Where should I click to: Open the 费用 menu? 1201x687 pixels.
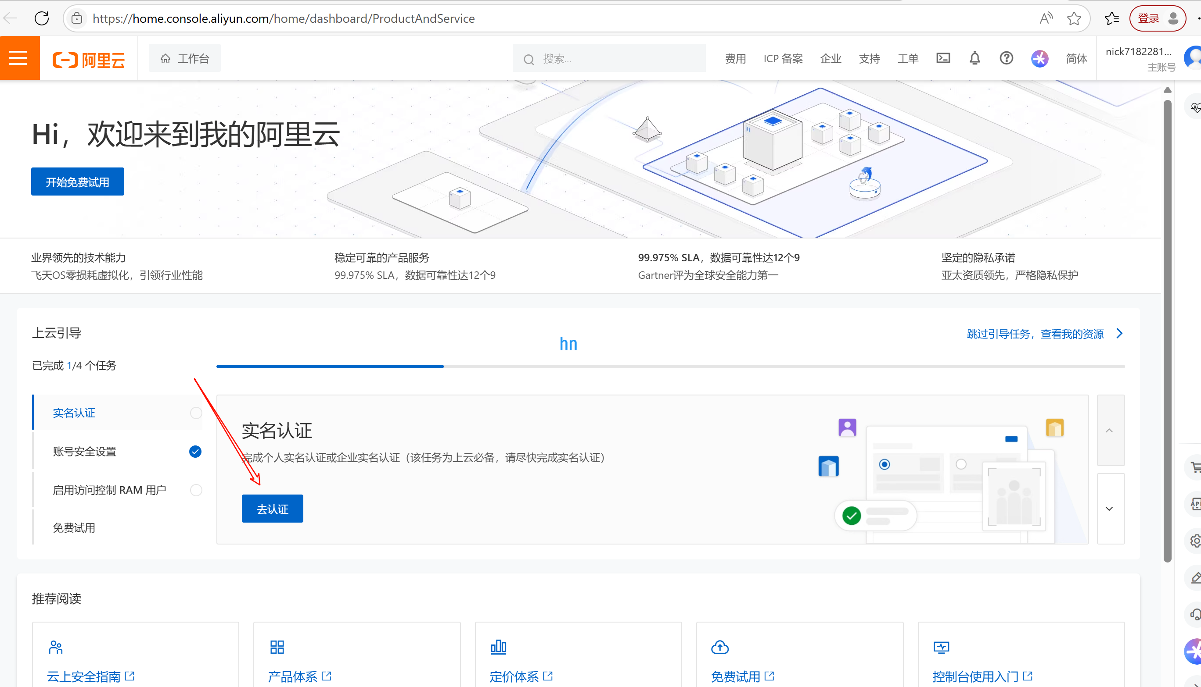pos(735,58)
